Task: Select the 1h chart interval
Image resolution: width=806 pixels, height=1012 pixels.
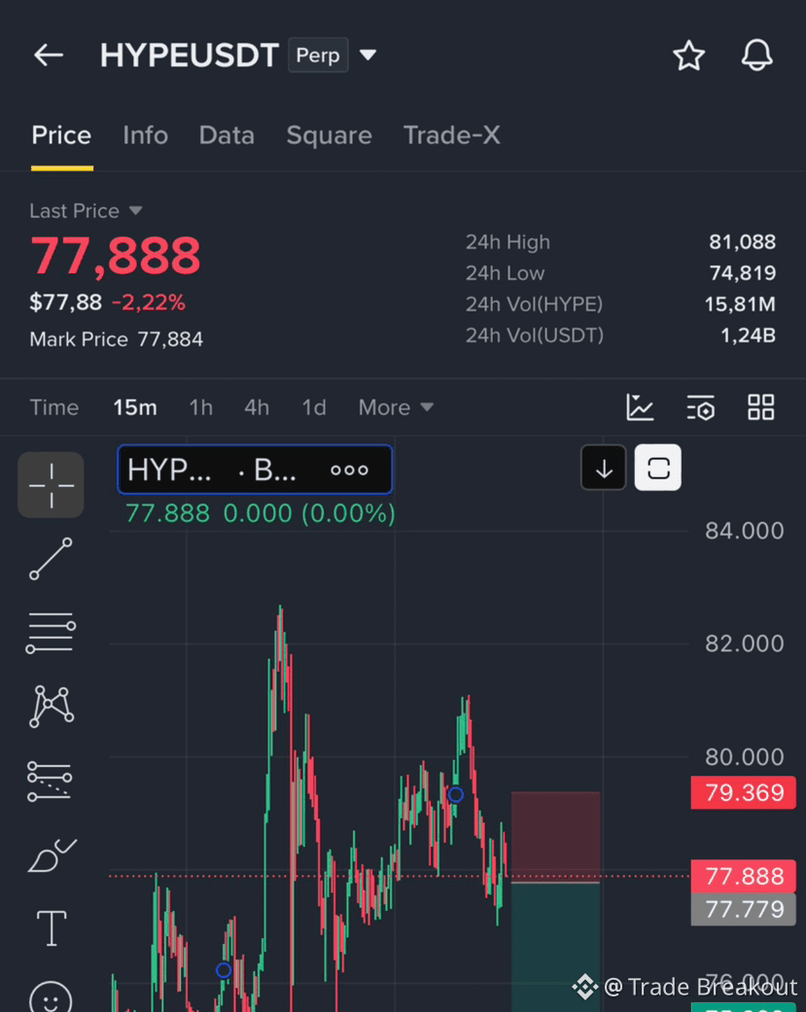Action: (200, 408)
